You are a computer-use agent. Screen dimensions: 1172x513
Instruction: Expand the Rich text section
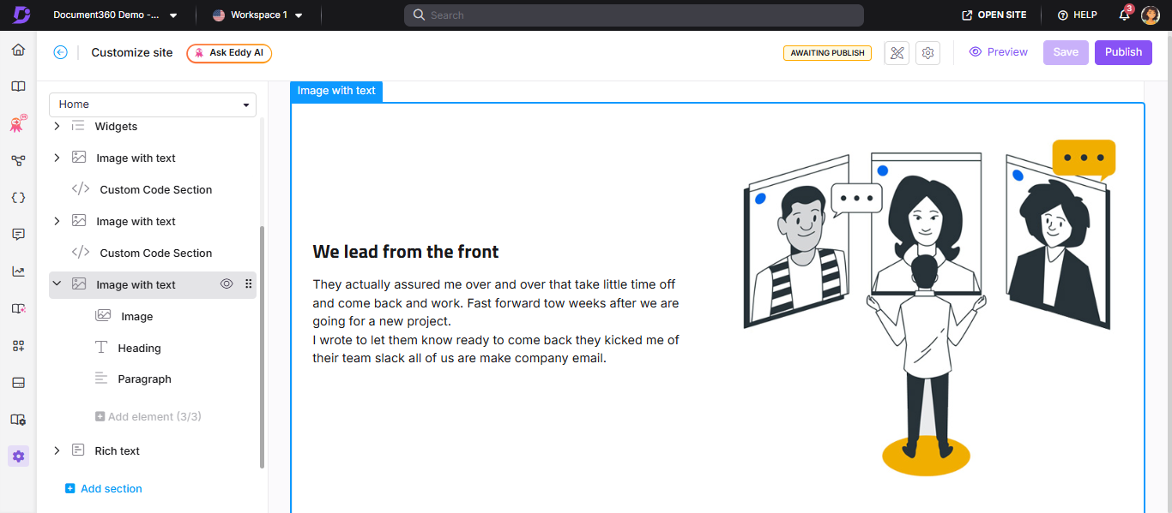pos(57,450)
